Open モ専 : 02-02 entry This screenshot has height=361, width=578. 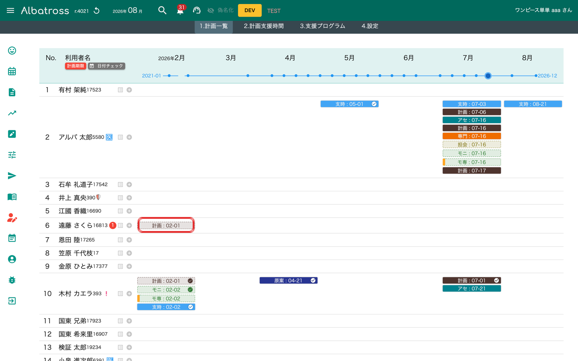coord(166,299)
